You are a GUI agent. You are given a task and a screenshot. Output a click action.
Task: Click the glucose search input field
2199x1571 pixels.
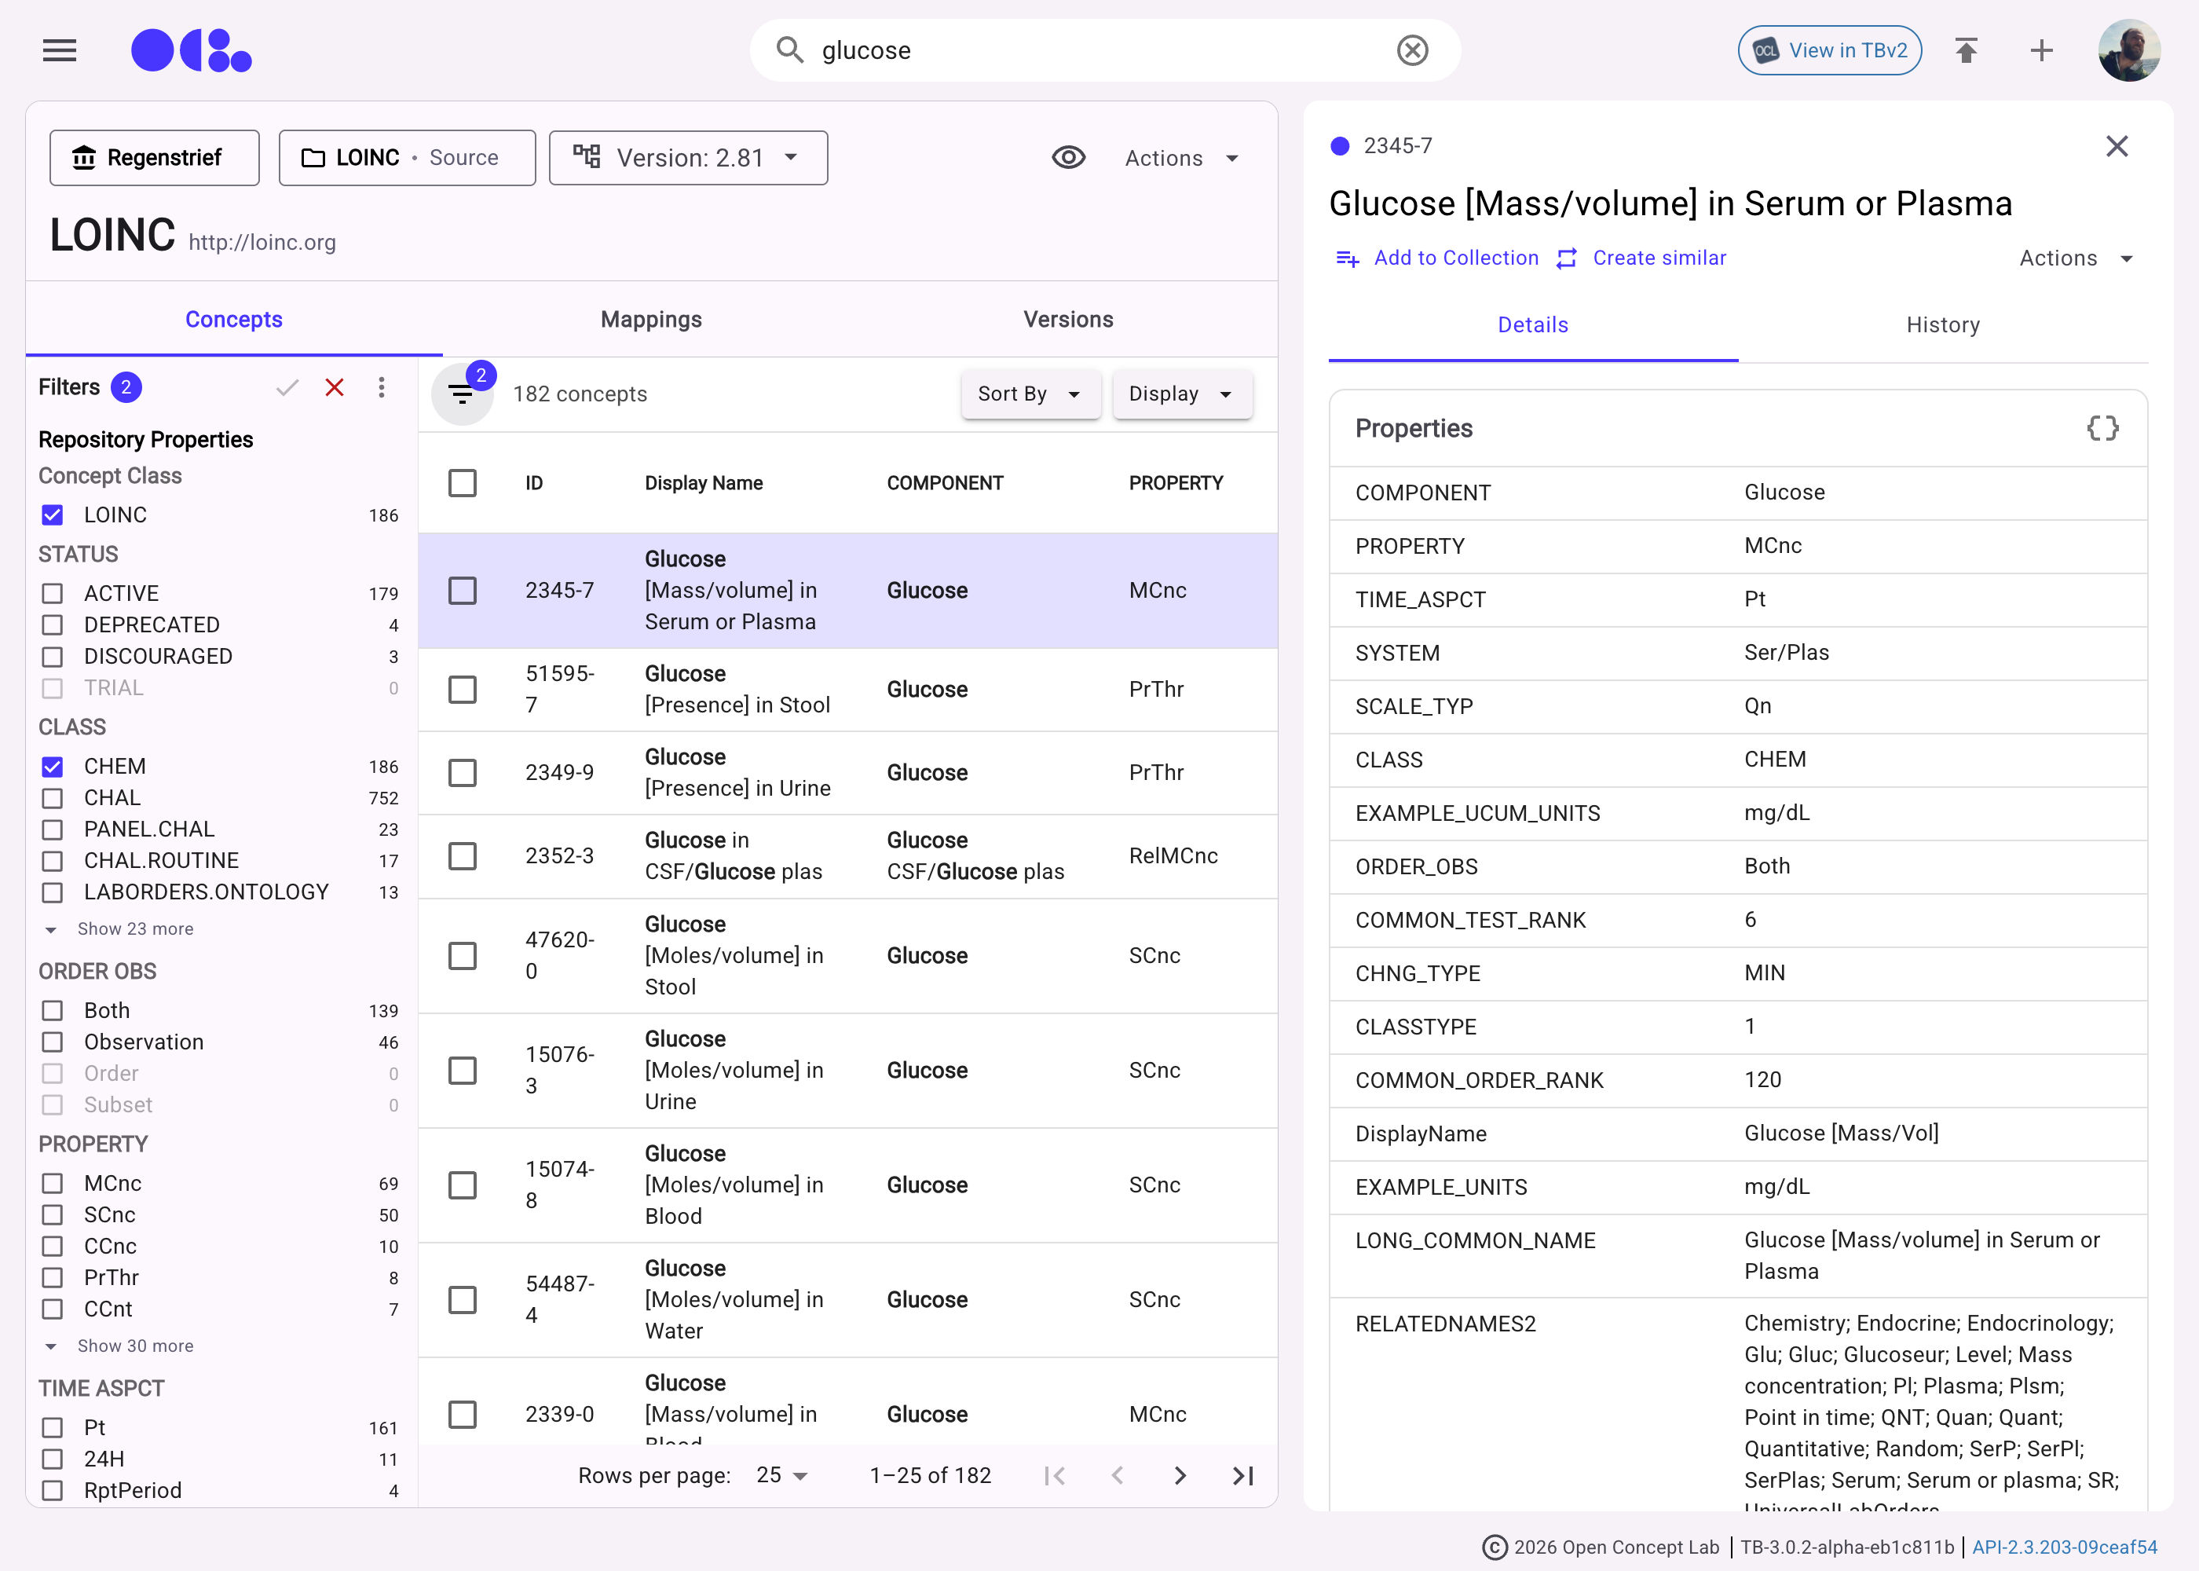point(1105,50)
